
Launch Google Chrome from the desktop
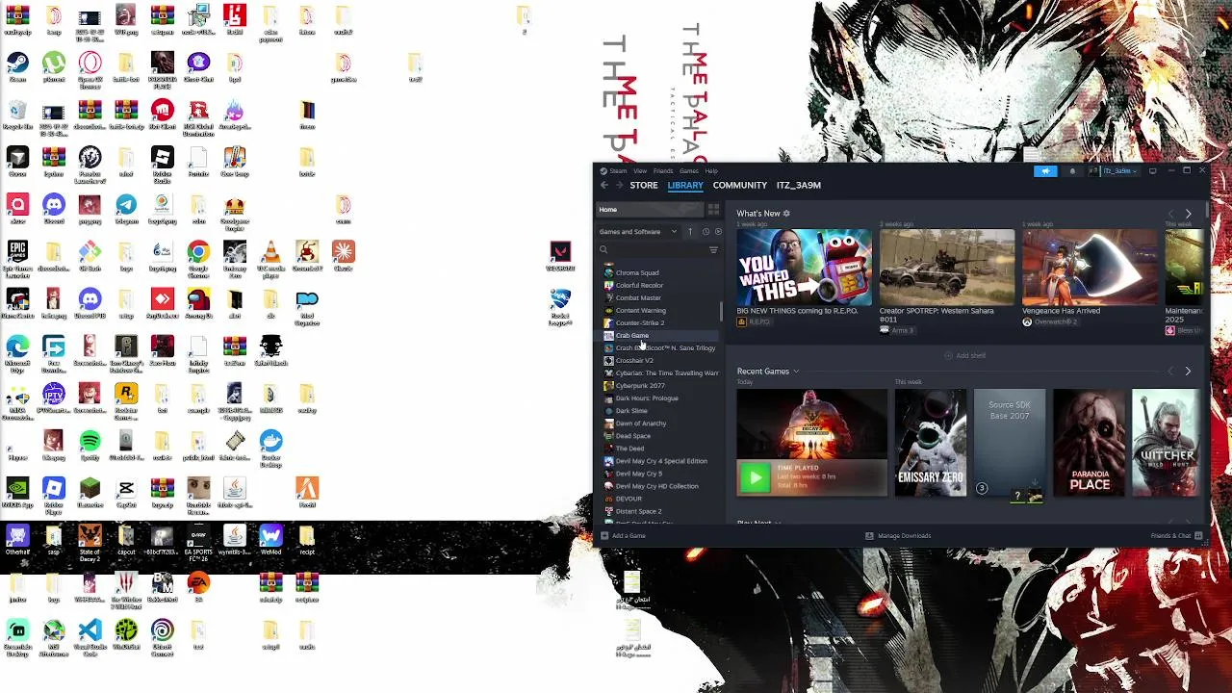[x=198, y=257]
